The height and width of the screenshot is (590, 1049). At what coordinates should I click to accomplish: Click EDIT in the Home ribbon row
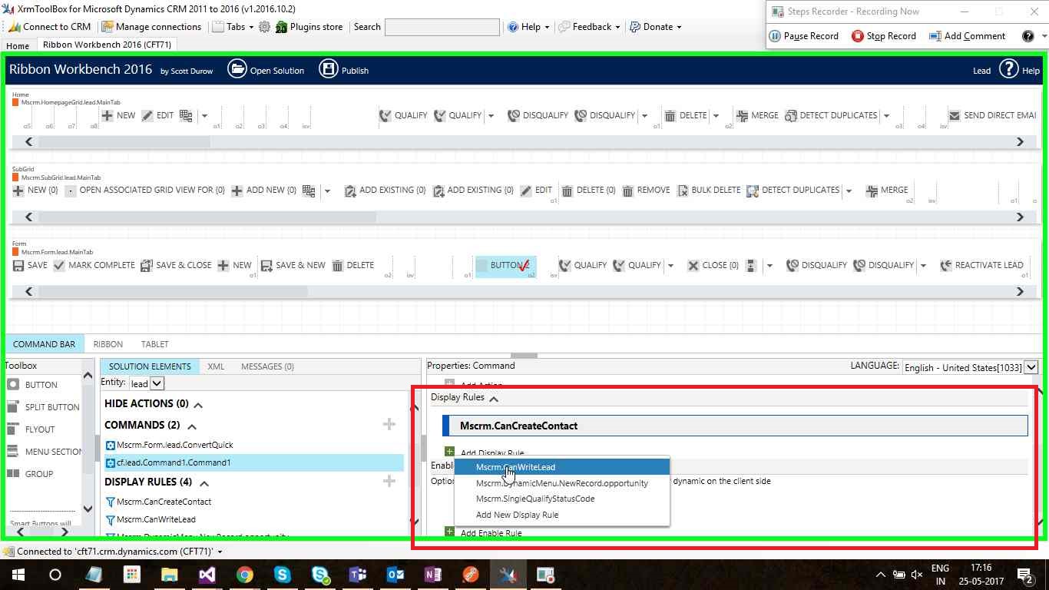[x=157, y=115]
